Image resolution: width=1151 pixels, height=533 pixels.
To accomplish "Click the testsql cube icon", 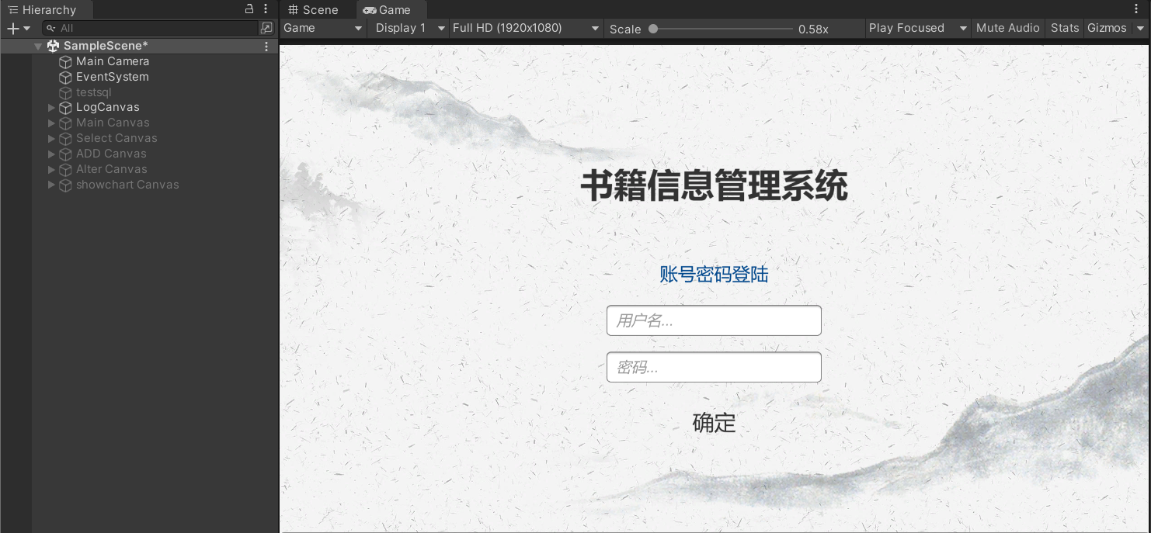I will point(66,92).
